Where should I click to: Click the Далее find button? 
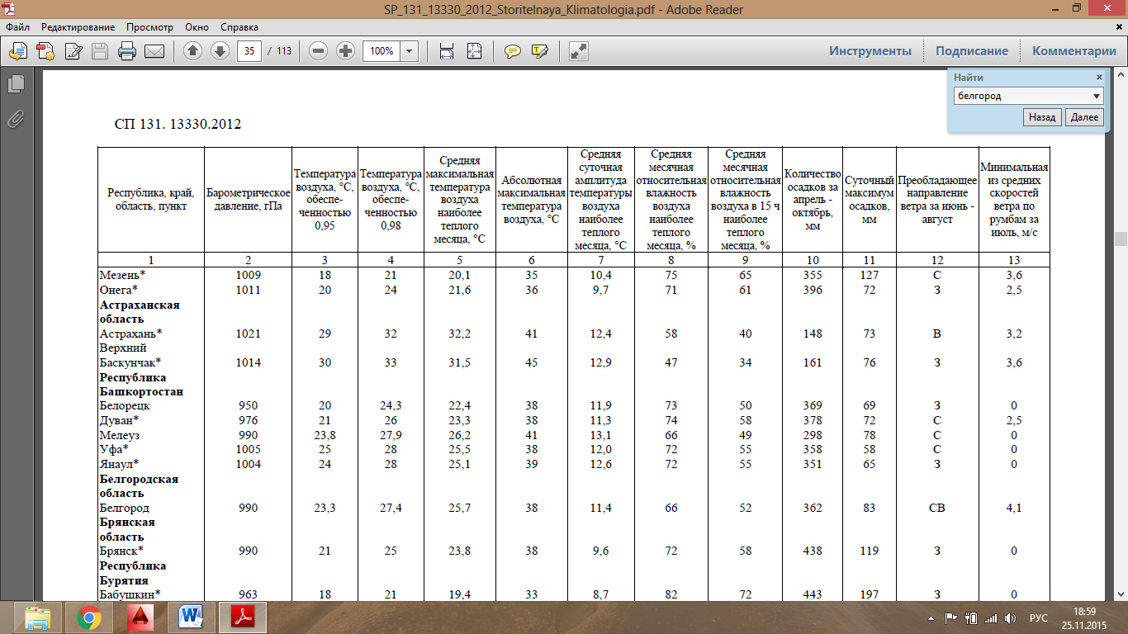coord(1084,117)
